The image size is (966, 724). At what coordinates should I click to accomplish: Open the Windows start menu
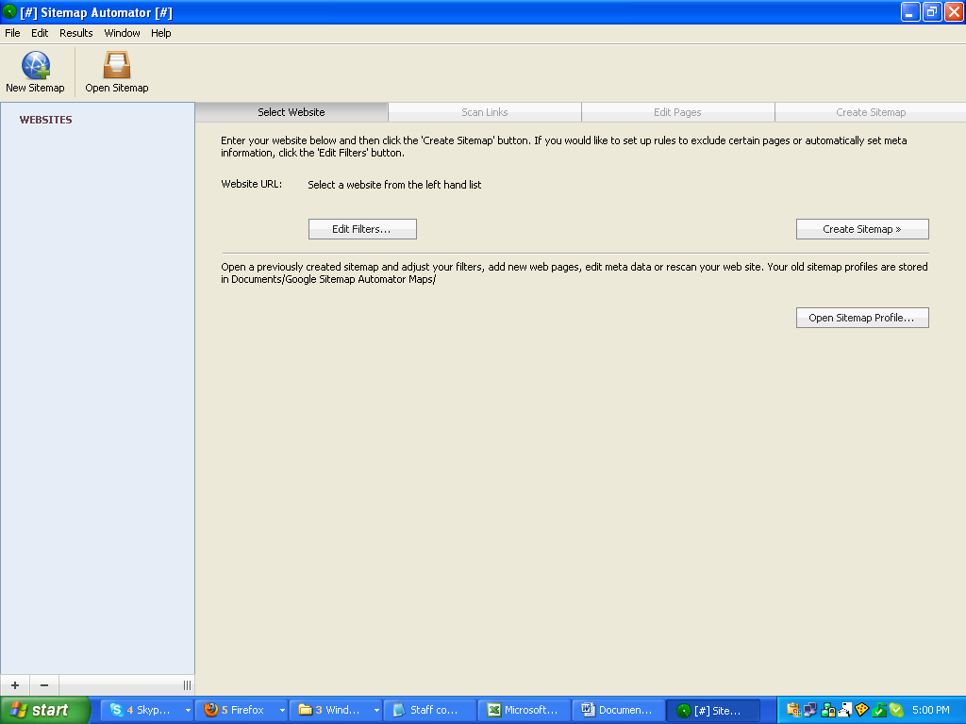point(45,710)
